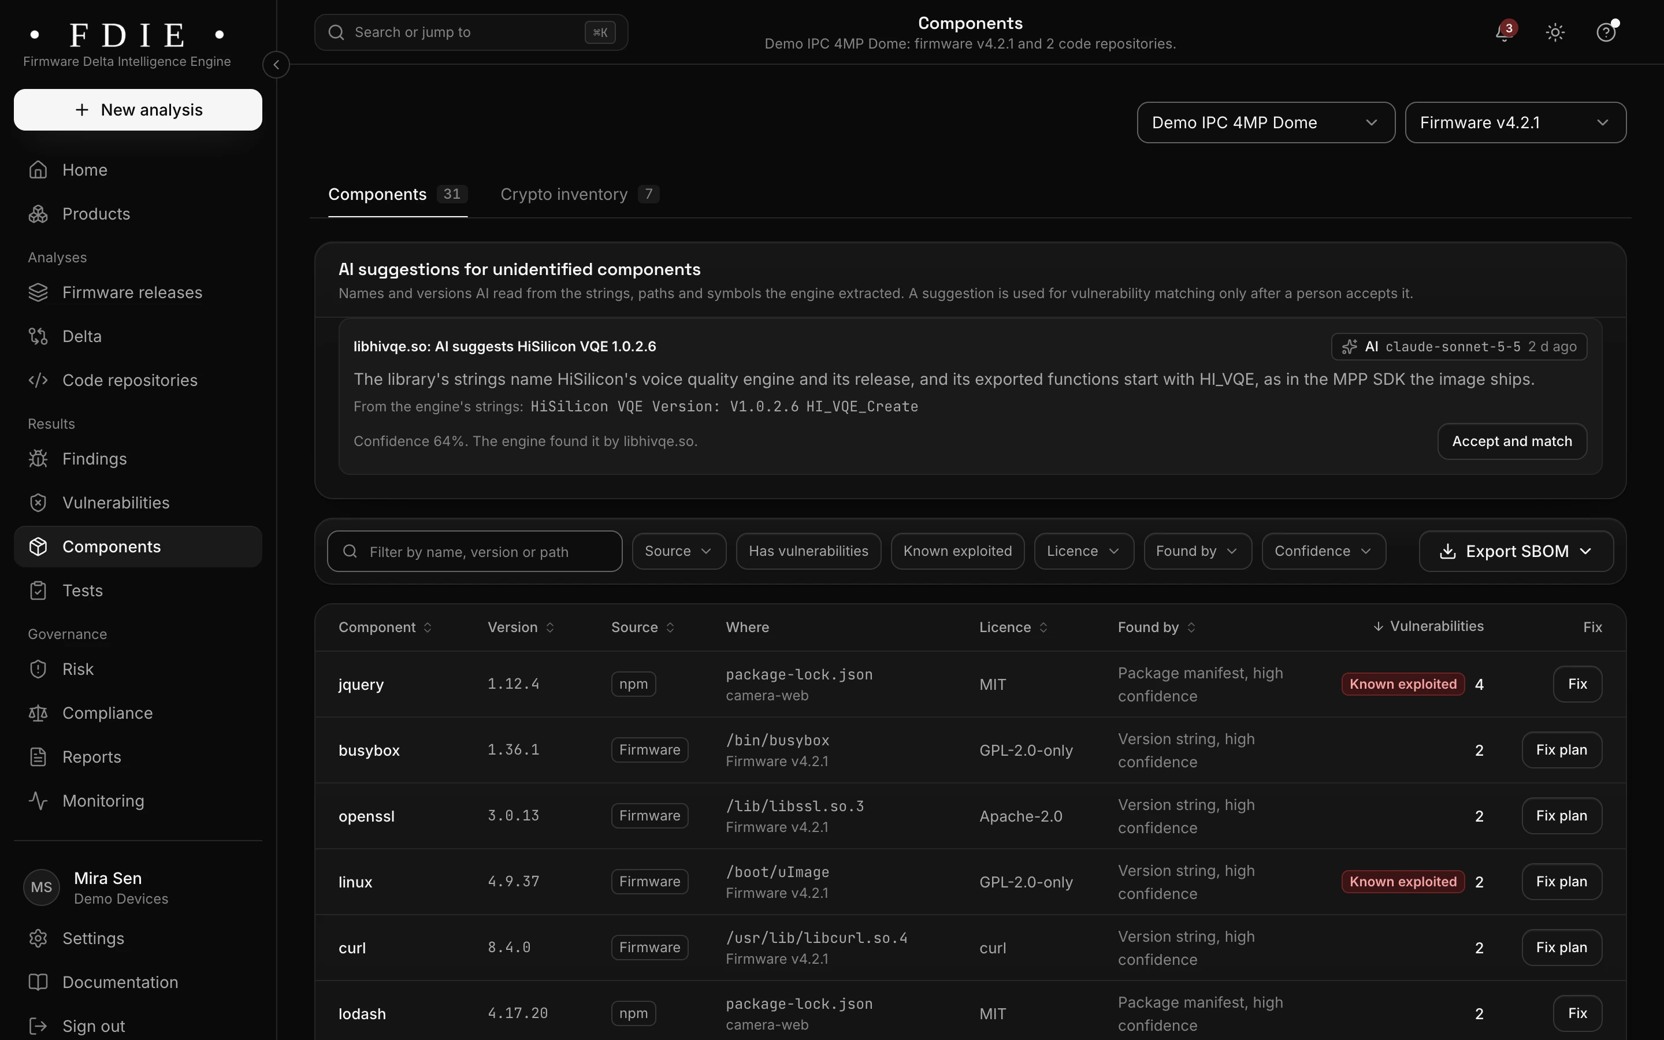The image size is (1664, 1040).
Task: Open Code repositories page
Action: point(138,380)
